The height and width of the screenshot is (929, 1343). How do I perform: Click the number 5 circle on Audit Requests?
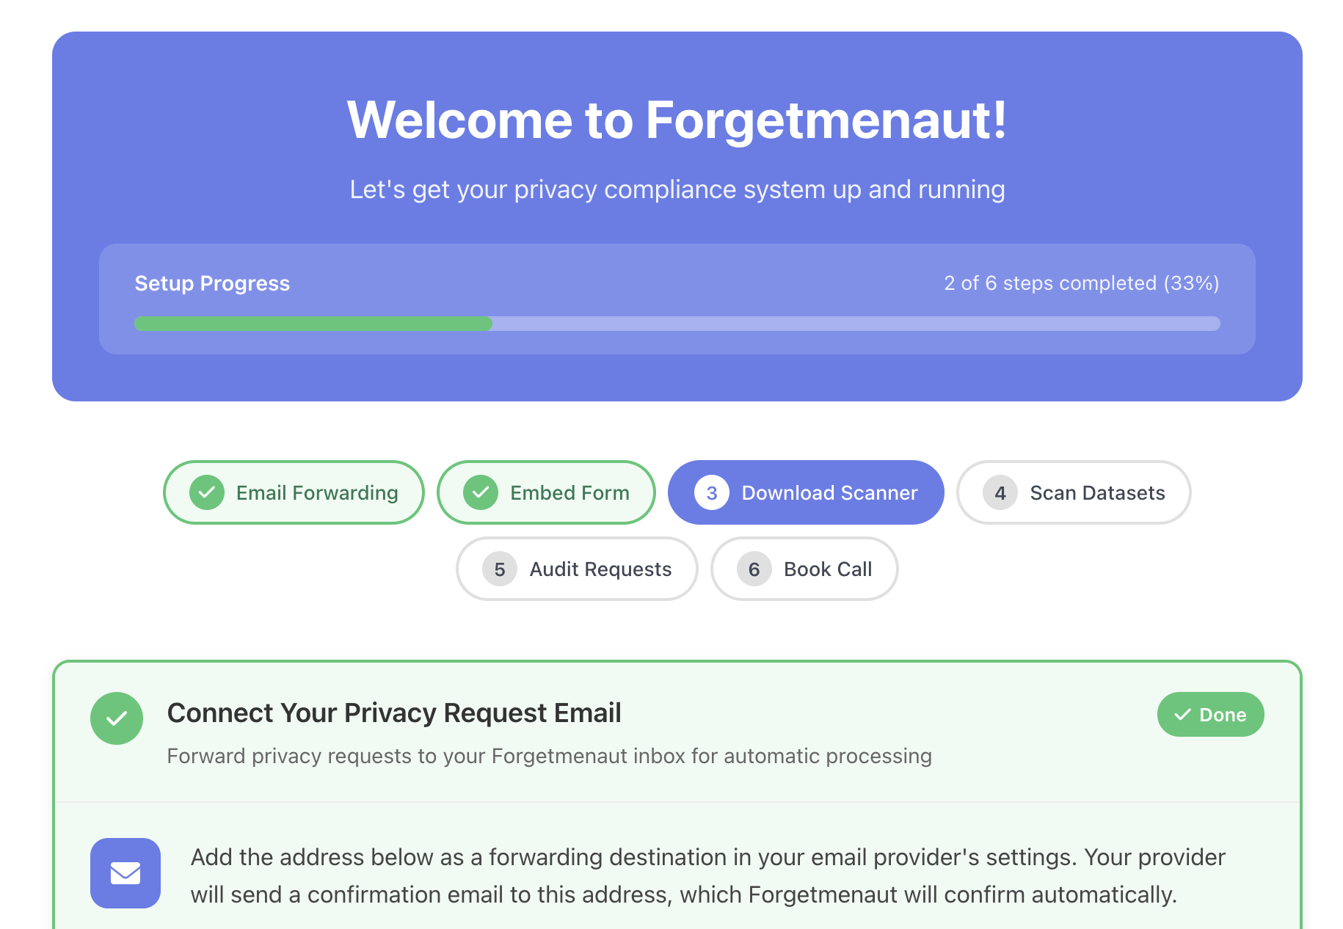tap(500, 569)
